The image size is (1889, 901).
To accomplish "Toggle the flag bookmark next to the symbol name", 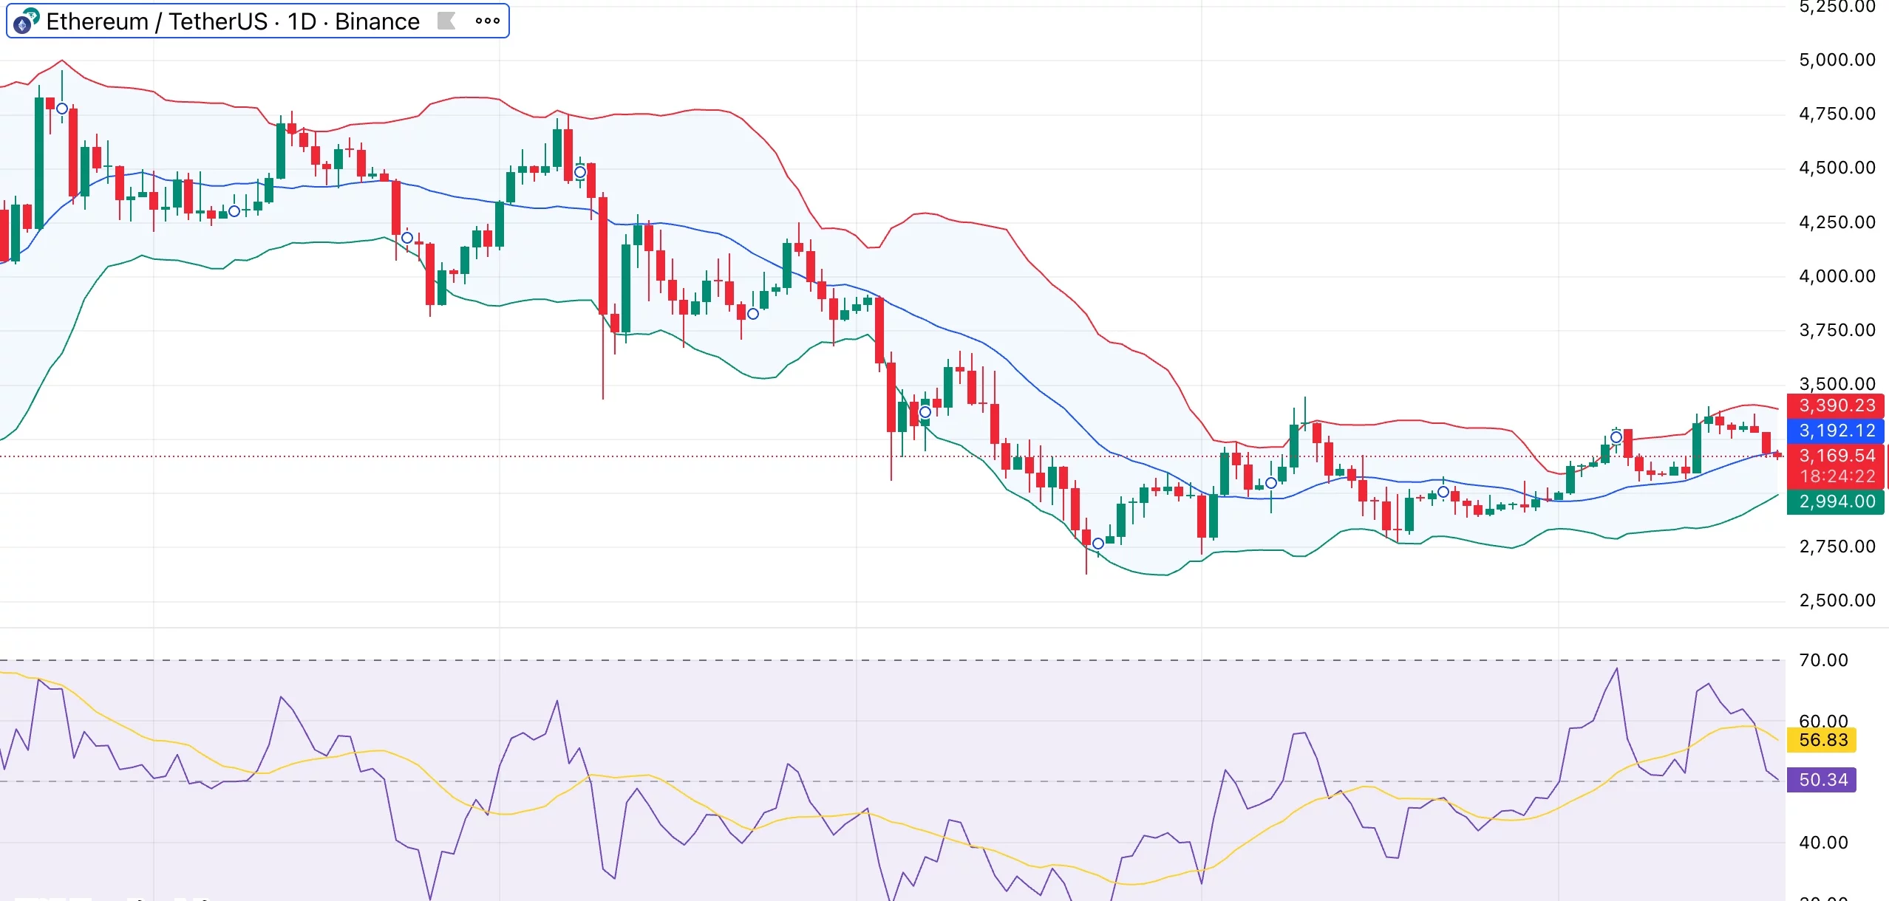I will pyautogui.click(x=446, y=20).
